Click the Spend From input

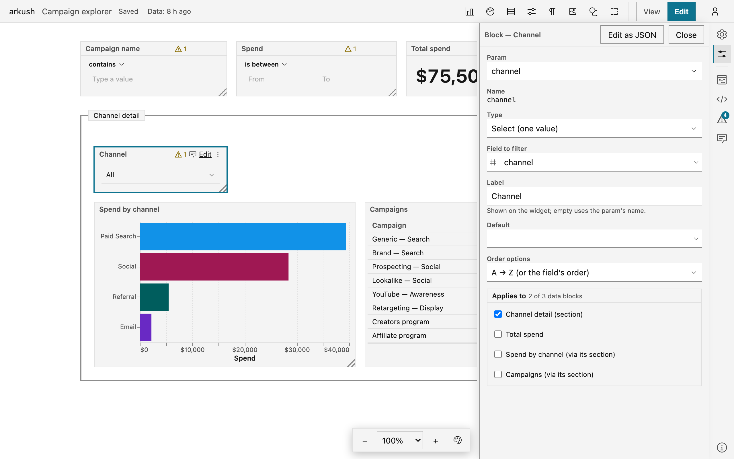(279, 79)
